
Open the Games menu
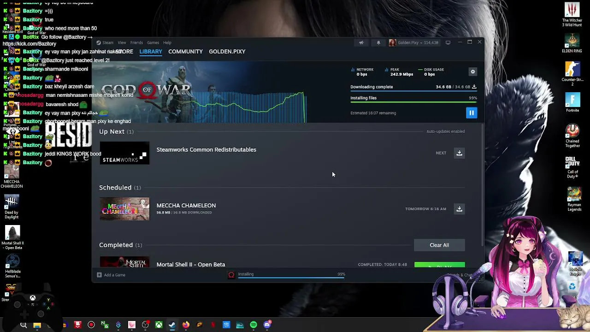click(x=153, y=42)
